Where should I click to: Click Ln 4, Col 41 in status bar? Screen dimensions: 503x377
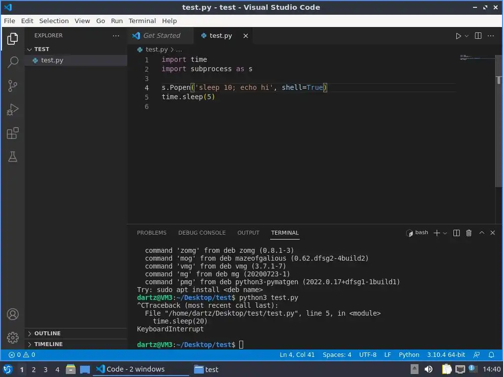point(297,355)
